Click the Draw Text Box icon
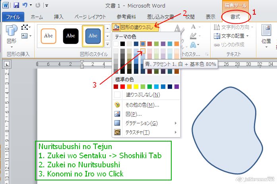 point(24,36)
